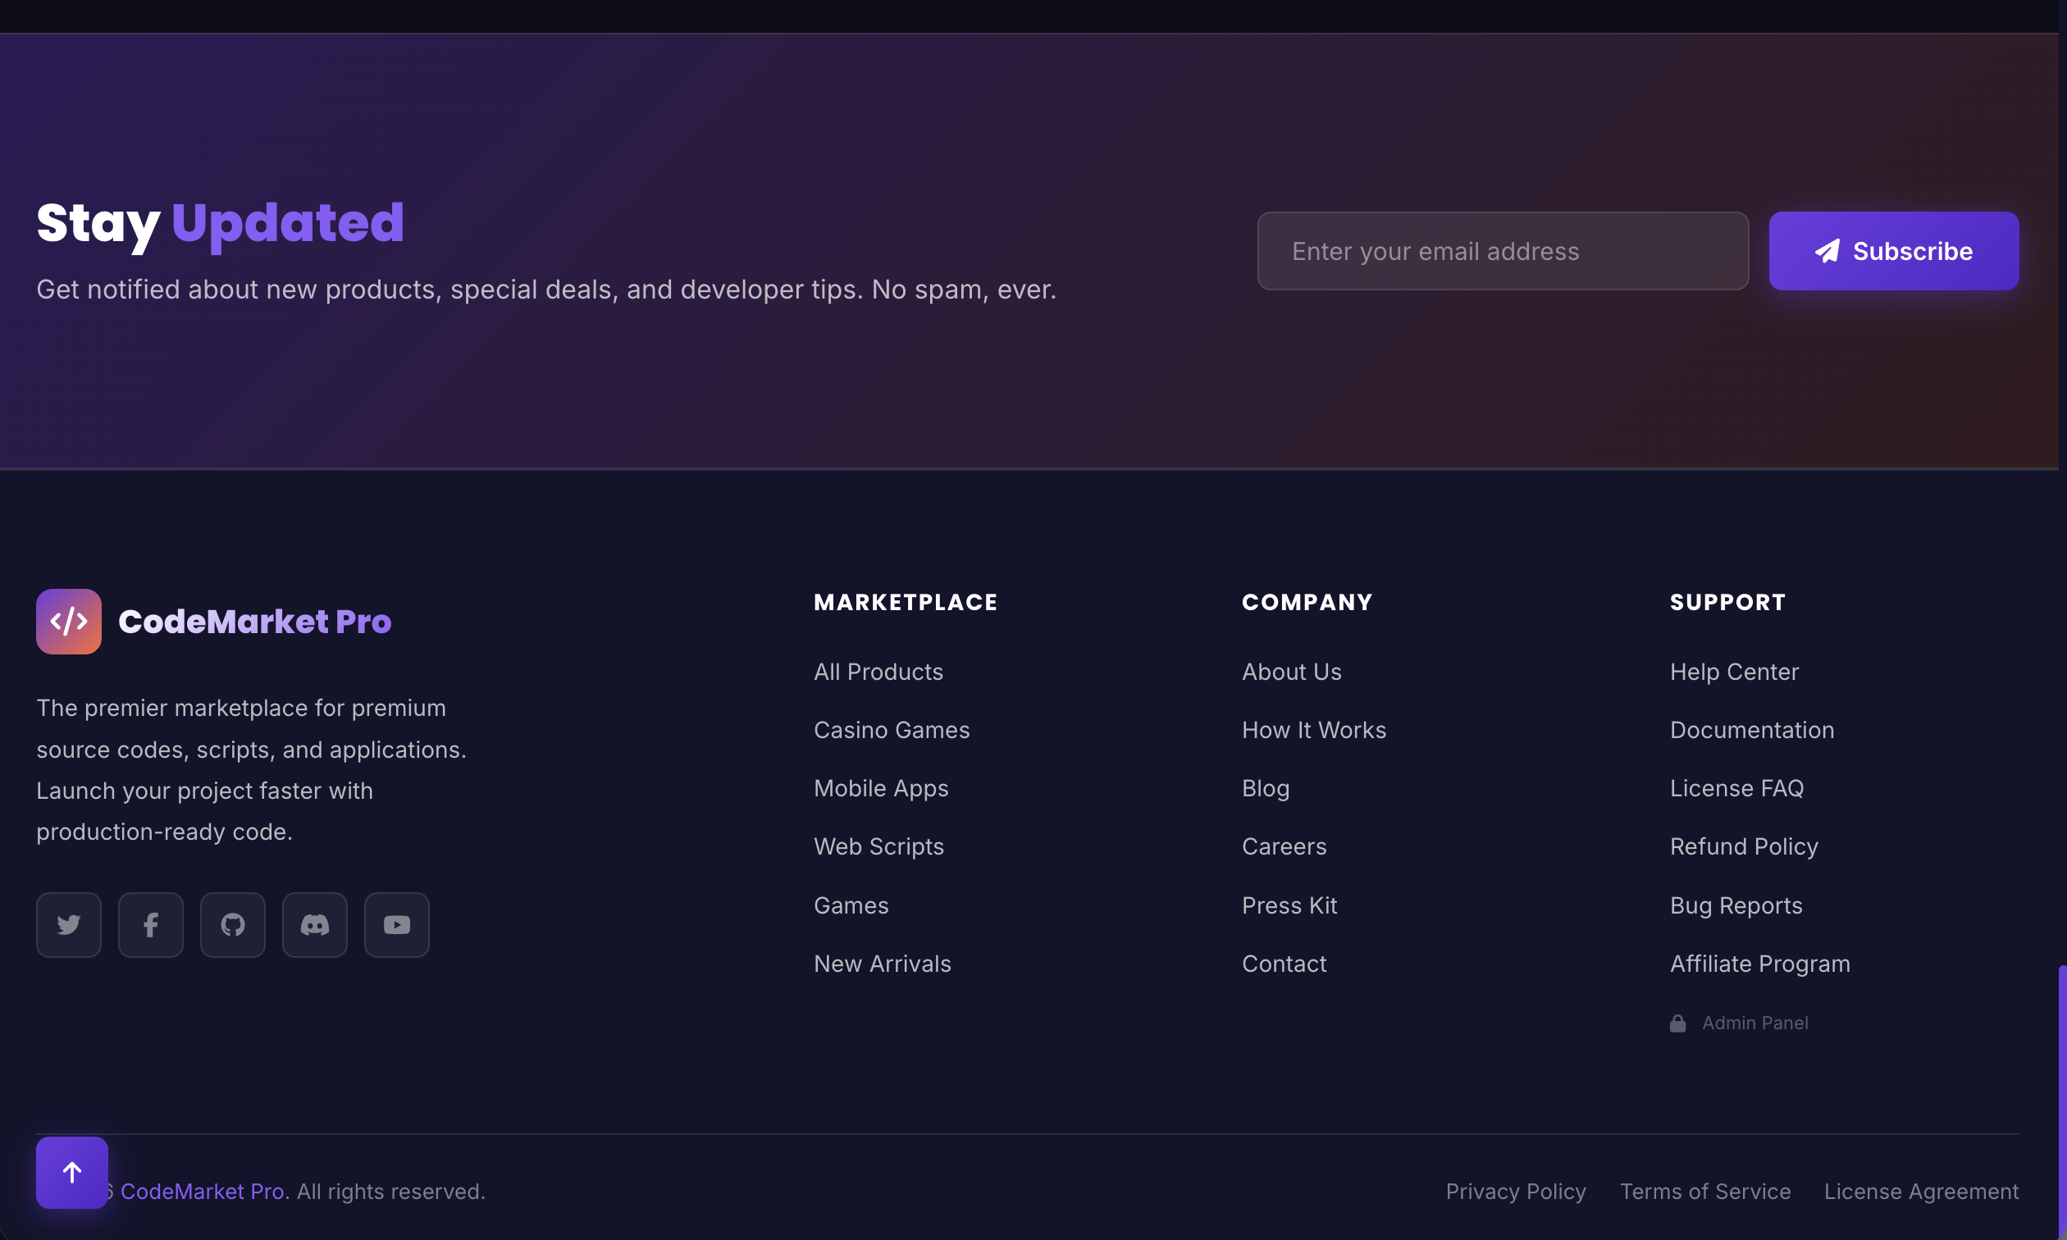The image size is (2067, 1240).
Task: Click the scroll-to-top arrow button
Action: [x=72, y=1171]
